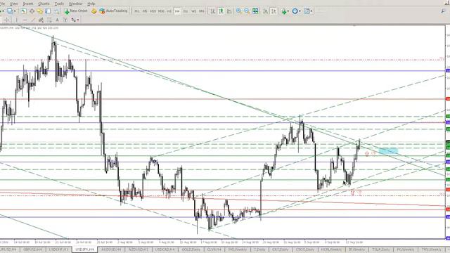Select the USDJPY,H4 chart tab
Screen dimensions: 450x253
pos(84,249)
